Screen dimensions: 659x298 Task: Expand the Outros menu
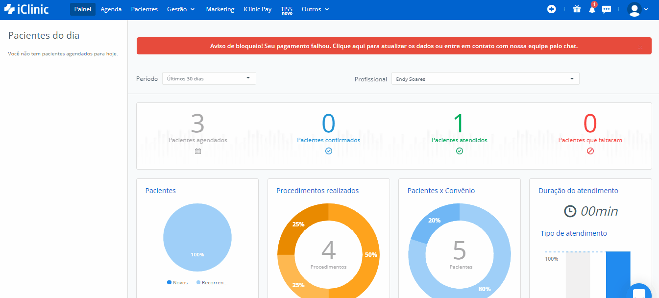coord(315,9)
